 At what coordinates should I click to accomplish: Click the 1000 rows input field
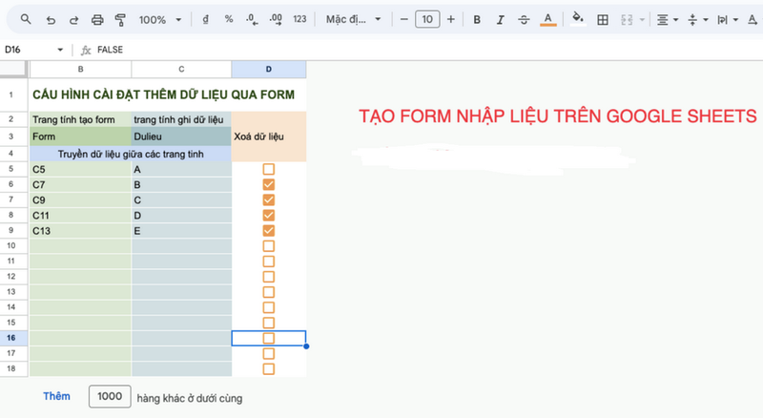[110, 397]
